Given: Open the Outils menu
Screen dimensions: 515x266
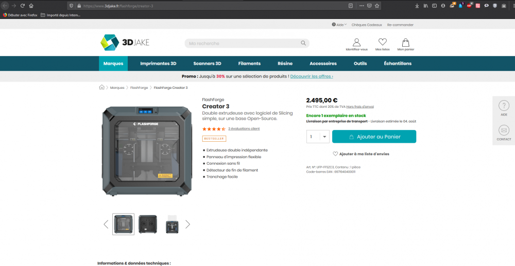Looking at the screenshot, I should click(360, 64).
